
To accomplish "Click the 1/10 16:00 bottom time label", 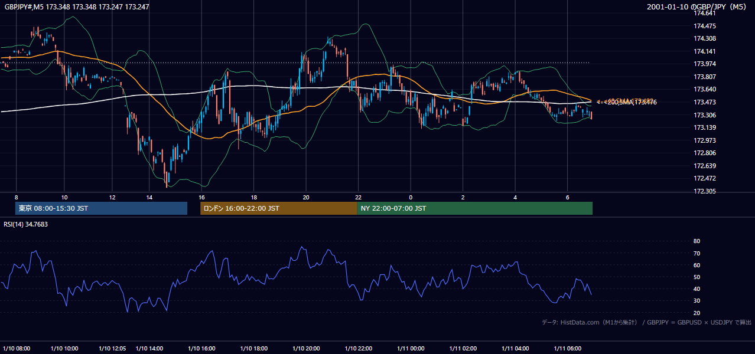I will [201, 349].
